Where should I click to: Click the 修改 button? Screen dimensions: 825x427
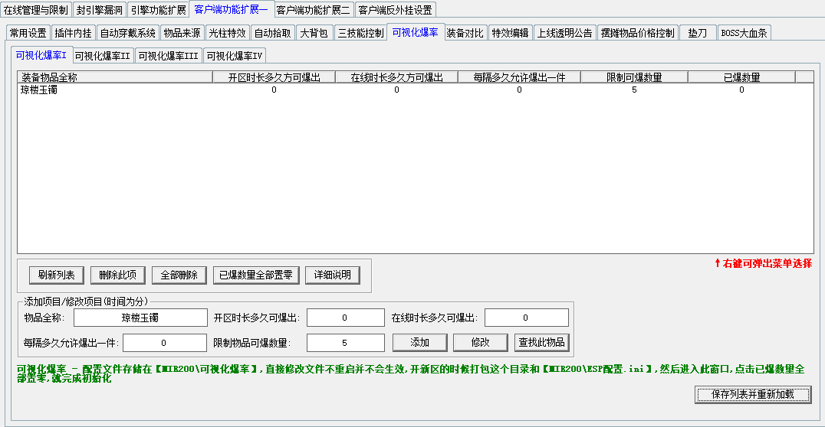[x=481, y=342]
